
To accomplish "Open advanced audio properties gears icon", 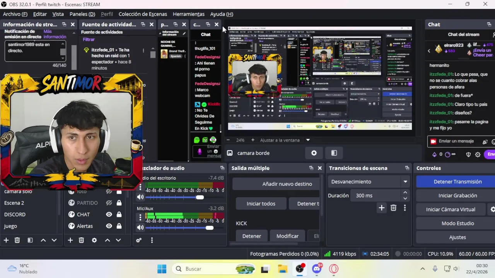I will coord(139,240).
